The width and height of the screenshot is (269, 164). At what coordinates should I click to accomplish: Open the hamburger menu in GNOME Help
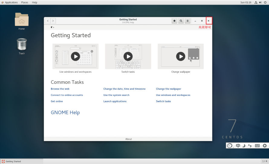(x=187, y=21)
